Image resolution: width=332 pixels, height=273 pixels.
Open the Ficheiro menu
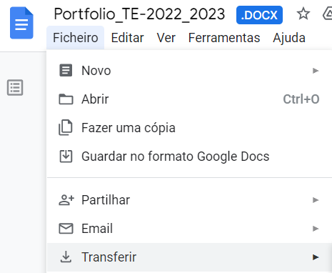pos(76,38)
